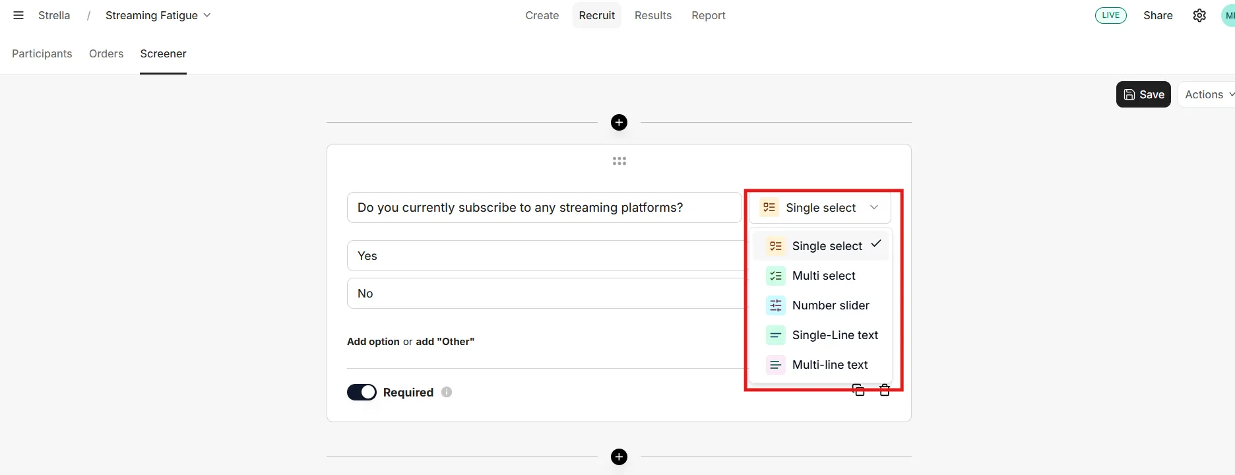Screen dimensions: 1235x475
Task: Add a question below the card with plus icon
Action: coord(619,457)
